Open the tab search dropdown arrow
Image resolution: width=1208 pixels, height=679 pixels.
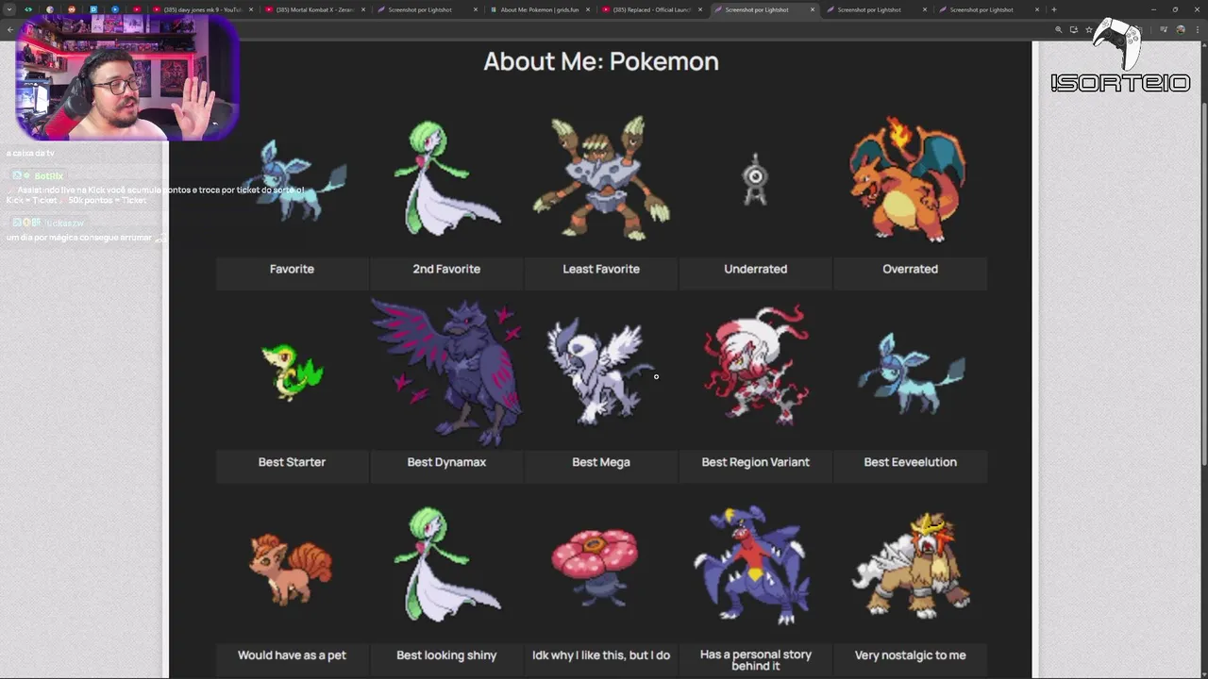click(9, 9)
